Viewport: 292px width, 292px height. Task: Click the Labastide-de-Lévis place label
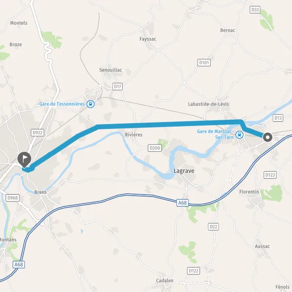pyautogui.click(x=208, y=104)
